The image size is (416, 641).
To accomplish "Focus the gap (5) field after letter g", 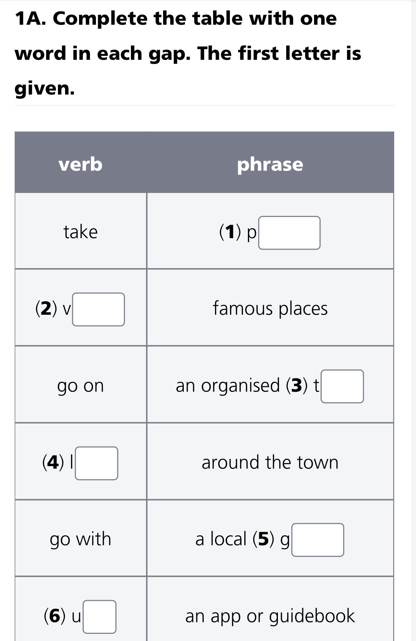I will (318, 539).
